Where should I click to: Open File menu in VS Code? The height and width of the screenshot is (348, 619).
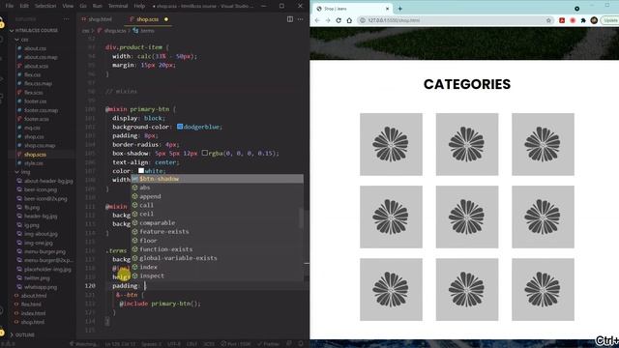tap(10, 6)
